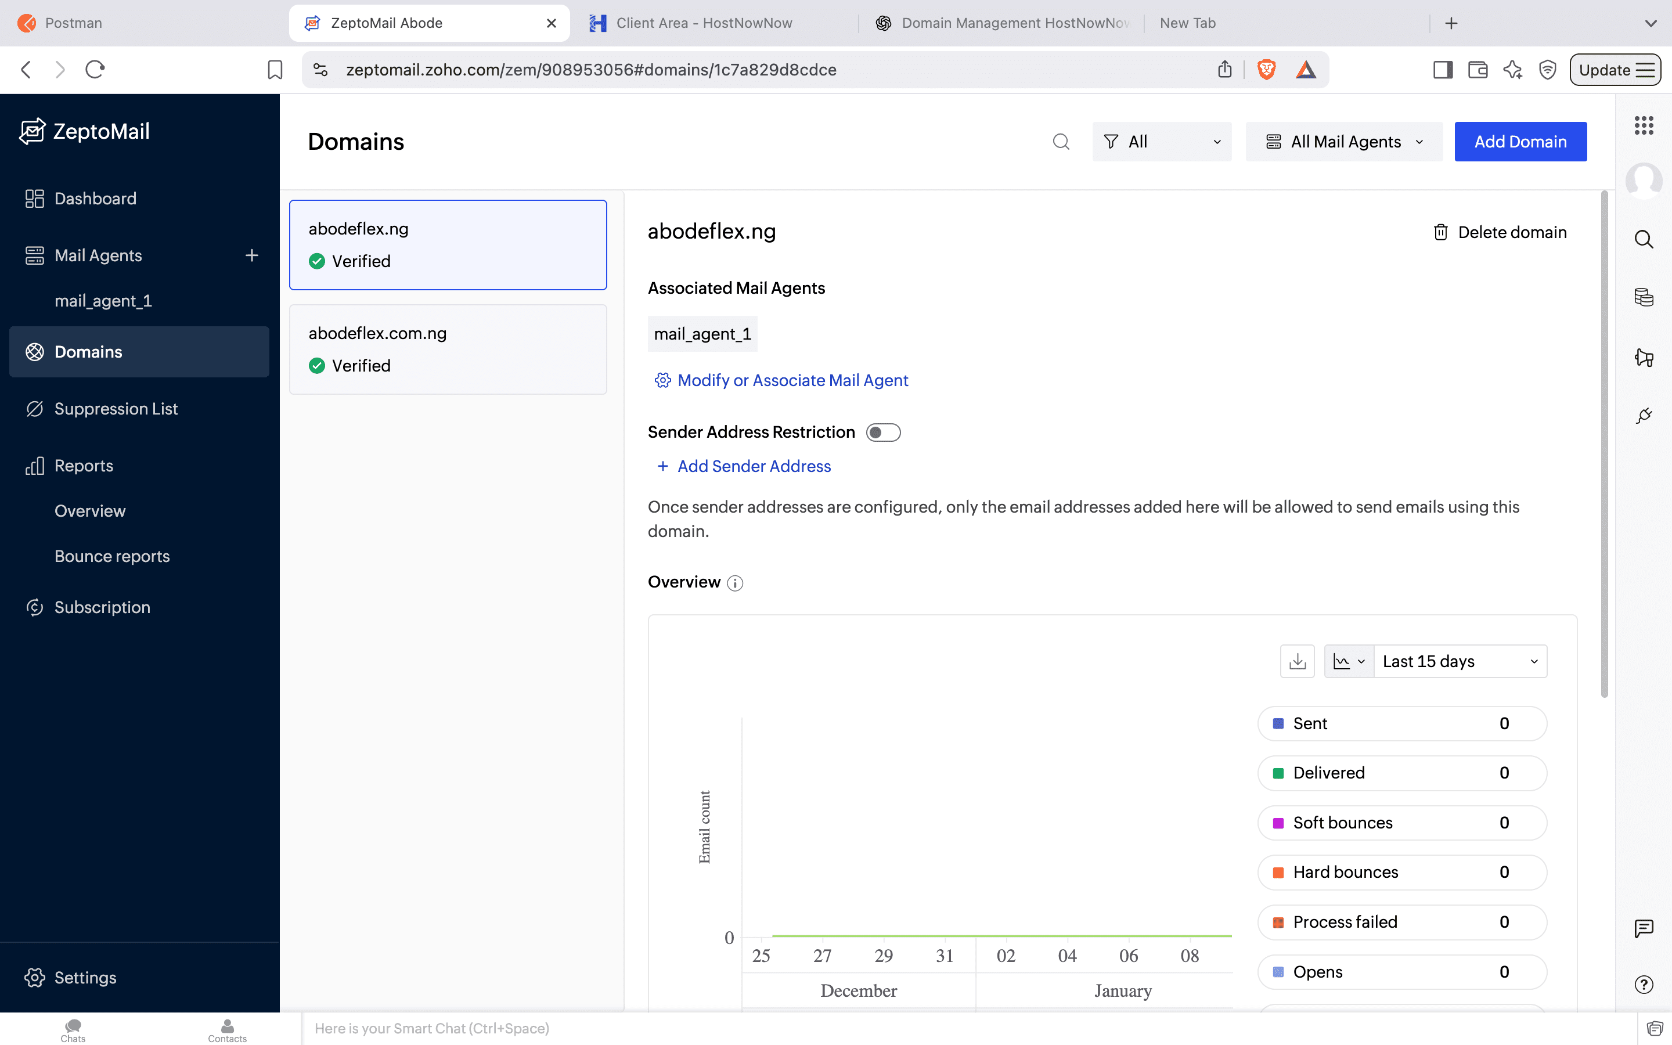The width and height of the screenshot is (1672, 1045).
Task: Click the right sidebar search icon
Action: (x=1644, y=239)
